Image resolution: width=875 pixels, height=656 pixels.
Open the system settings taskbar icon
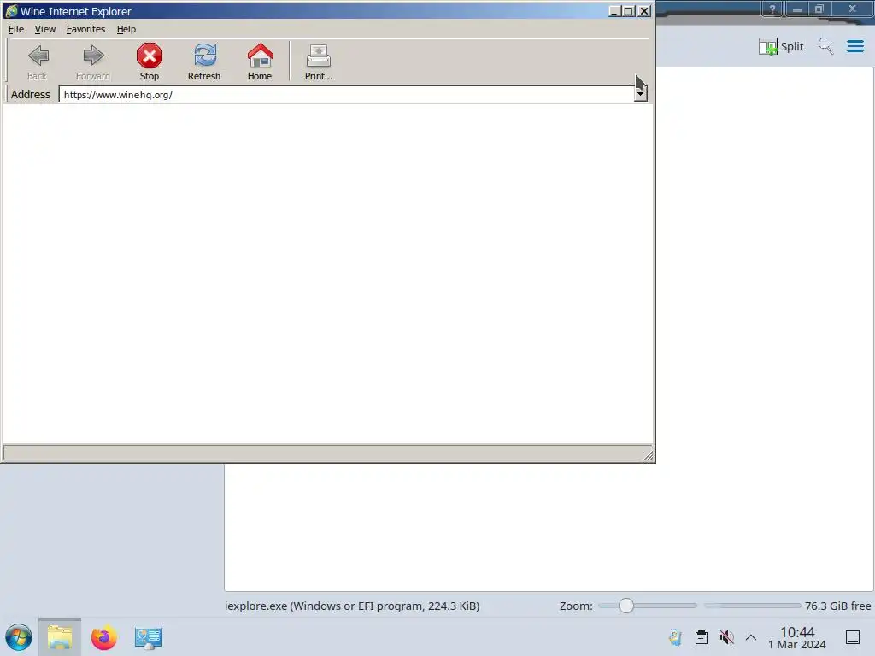point(149,637)
